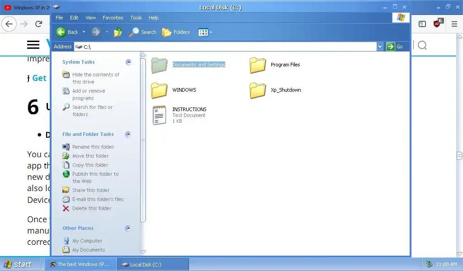Viewport: 463px width, 271px height.
Task: Click Local Disk (C:) taskbar button
Action: click(x=153, y=265)
